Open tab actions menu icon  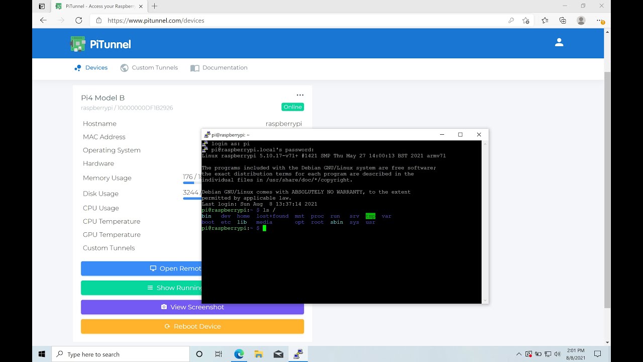pyautogui.click(x=42, y=6)
